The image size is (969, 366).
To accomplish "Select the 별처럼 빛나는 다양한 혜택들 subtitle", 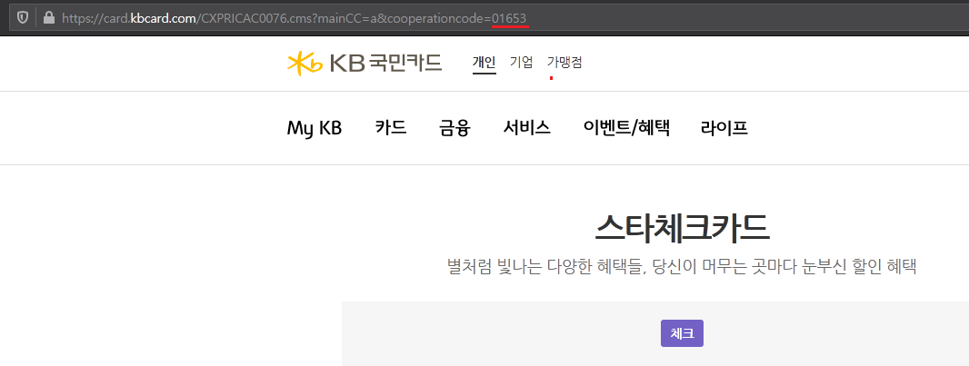I will pyautogui.click(x=681, y=267).
